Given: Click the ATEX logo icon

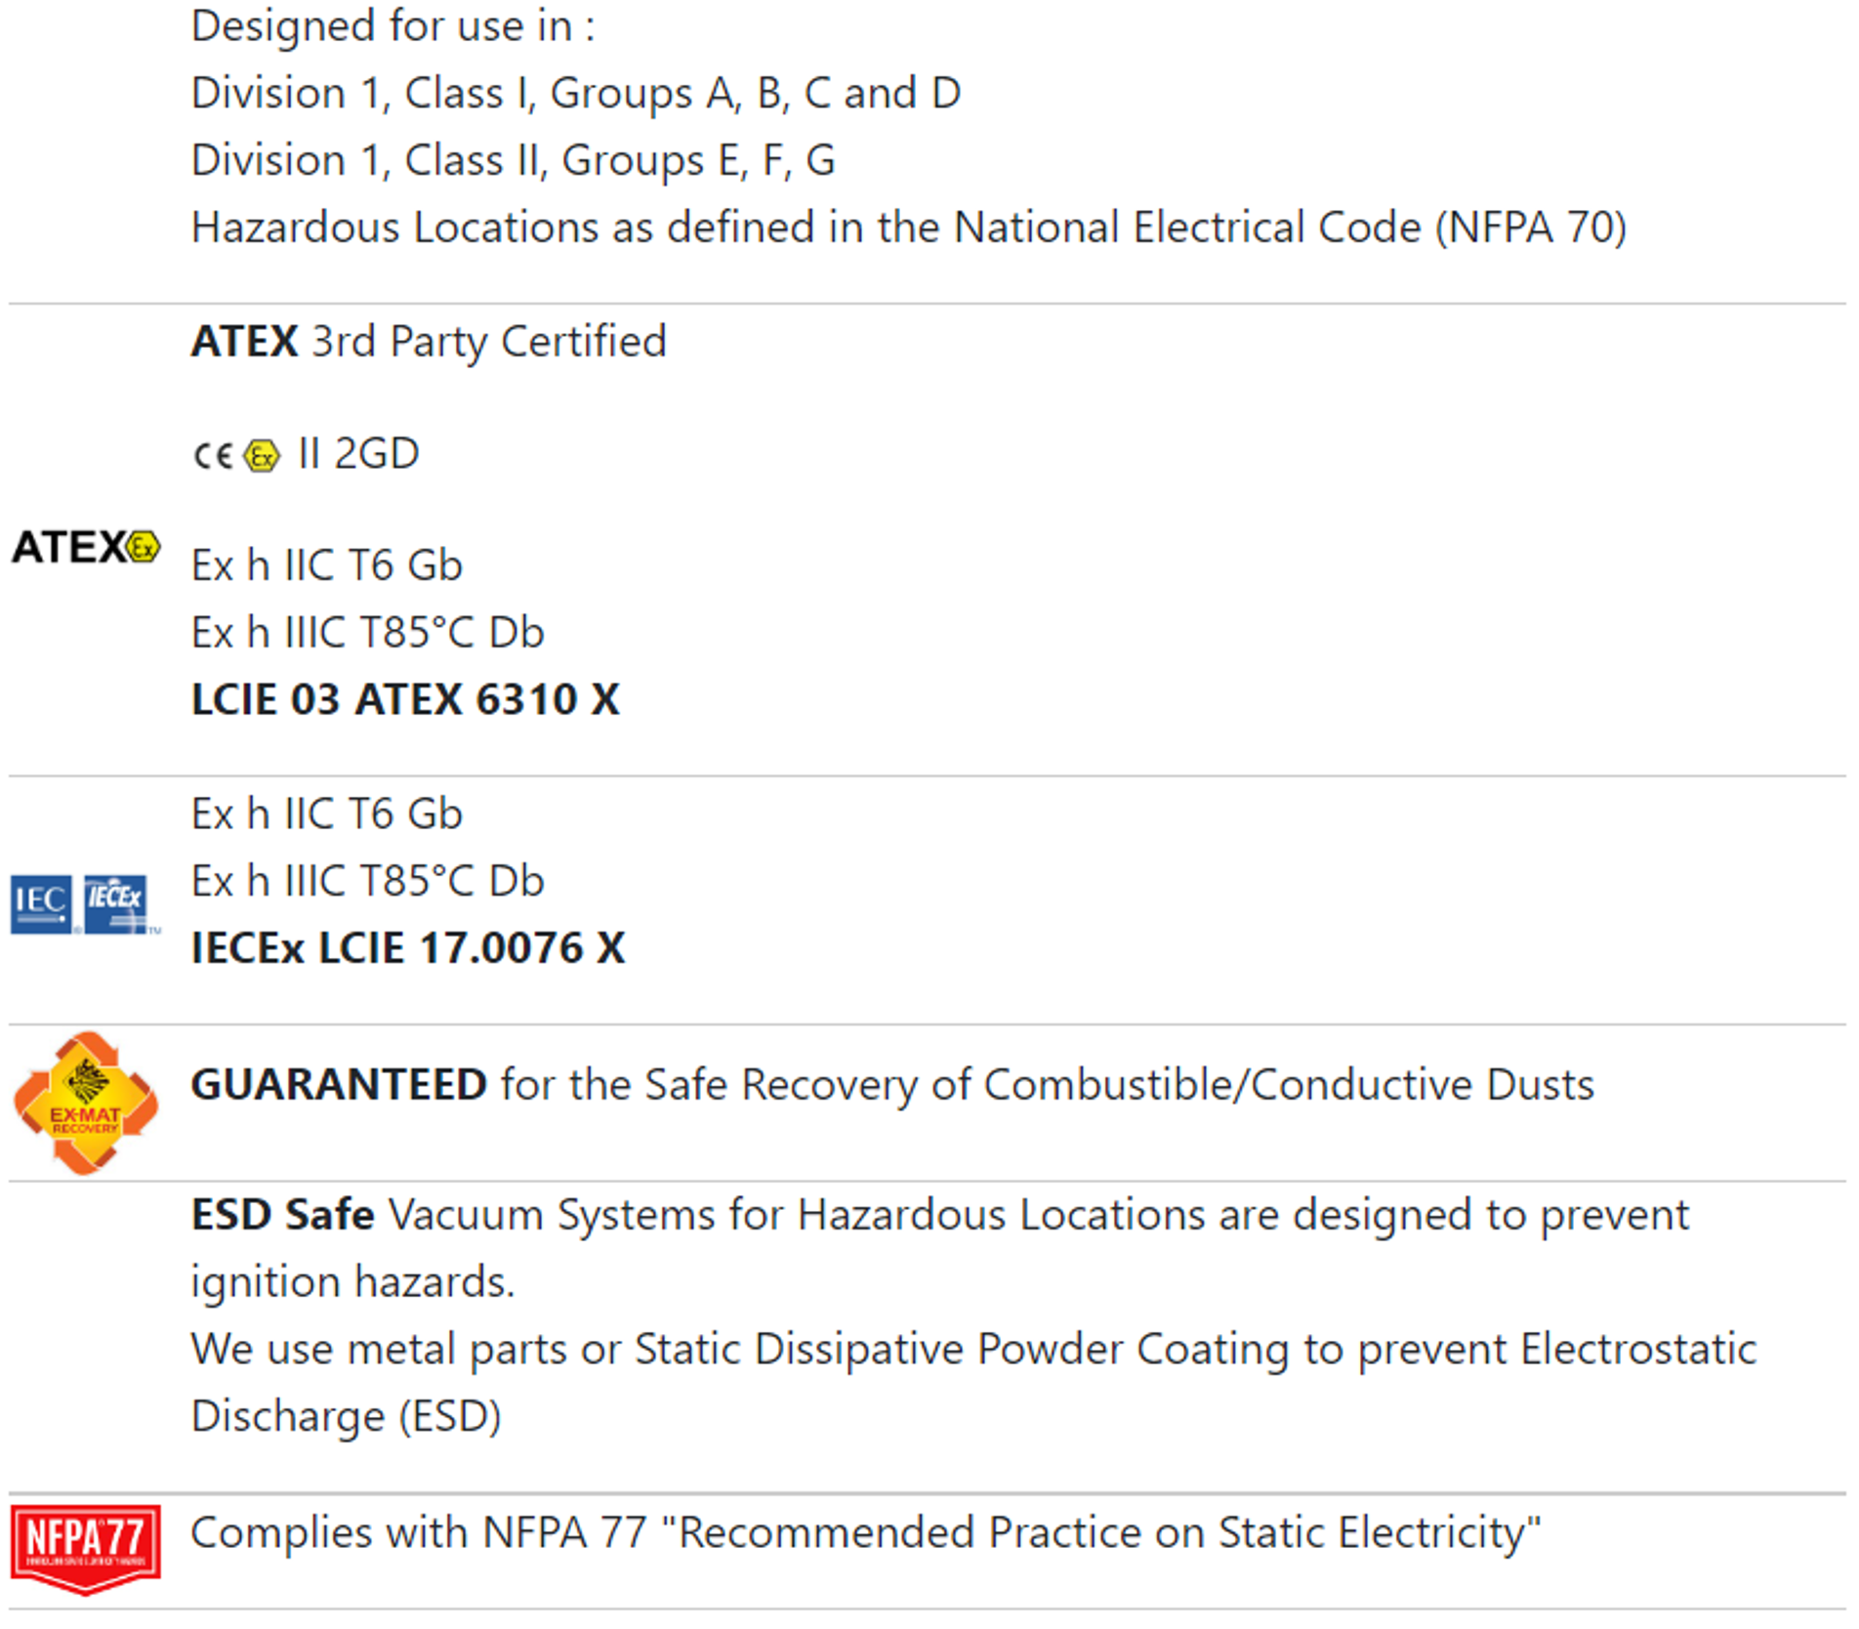Looking at the screenshot, I should [x=86, y=547].
